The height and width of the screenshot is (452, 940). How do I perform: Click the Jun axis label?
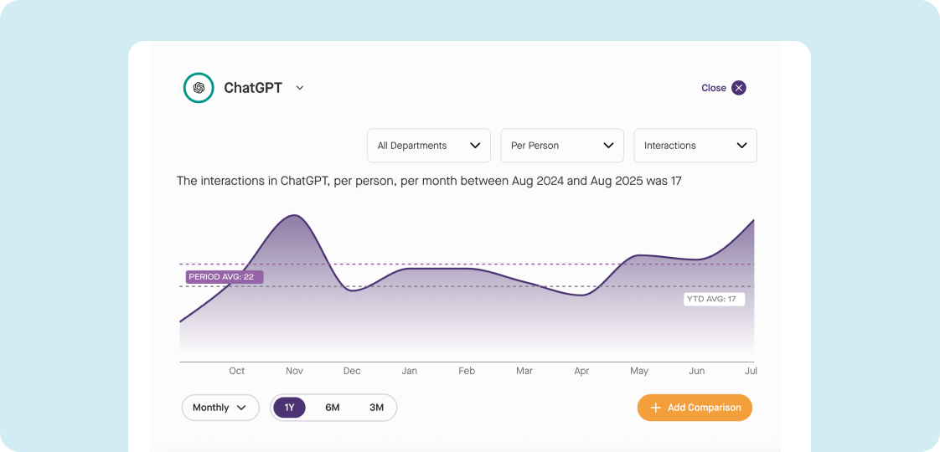coord(696,371)
